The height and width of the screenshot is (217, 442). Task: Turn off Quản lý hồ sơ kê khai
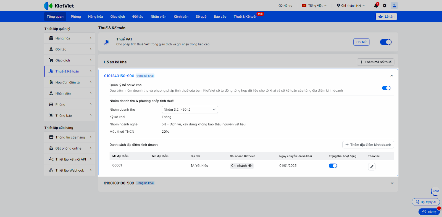[386, 88]
